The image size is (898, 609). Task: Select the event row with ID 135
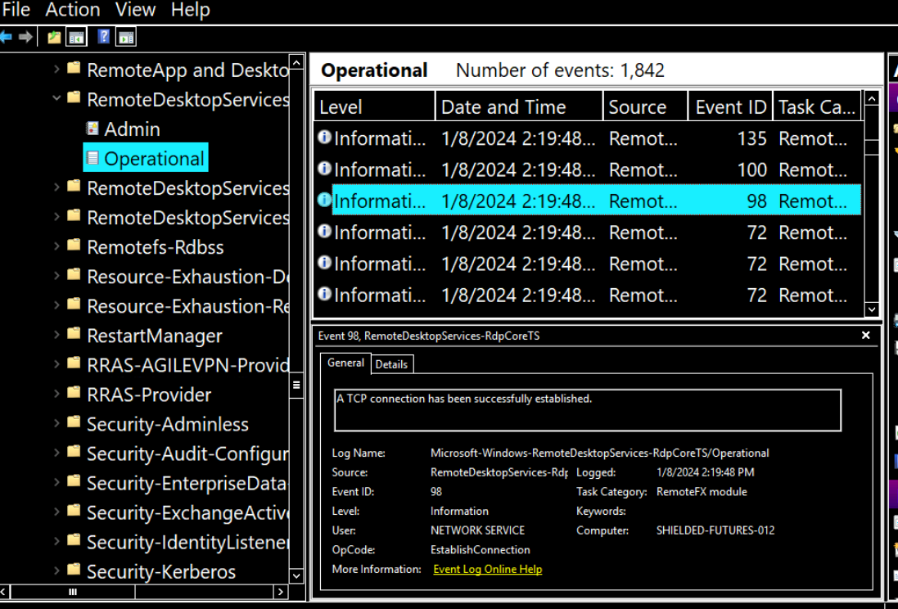[588, 138]
